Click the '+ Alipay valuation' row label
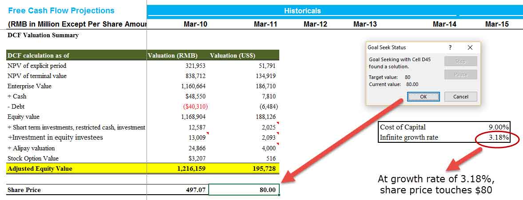The height and width of the screenshot is (200, 523). click(31, 148)
